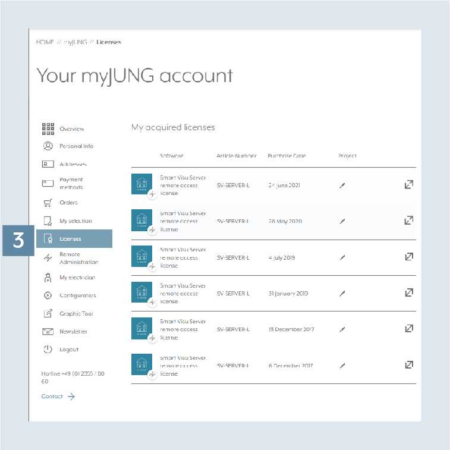Image resolution: width=450 pixels, height=450 pixels.
Task: Open the Overview menu item
Action: [72, 129]
